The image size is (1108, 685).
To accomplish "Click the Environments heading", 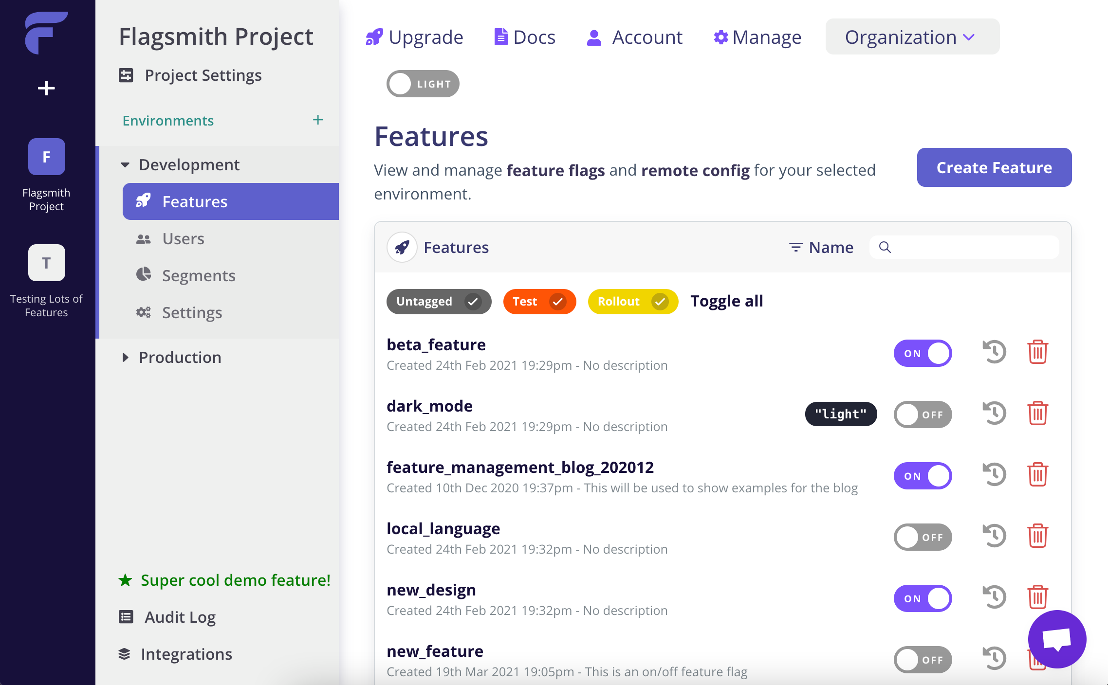I will tap(168, 120).
